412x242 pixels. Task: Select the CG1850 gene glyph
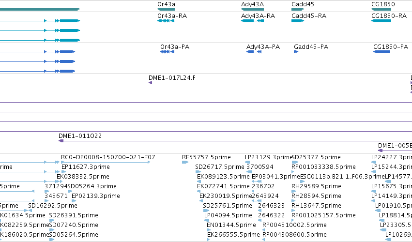pos(381,9)
